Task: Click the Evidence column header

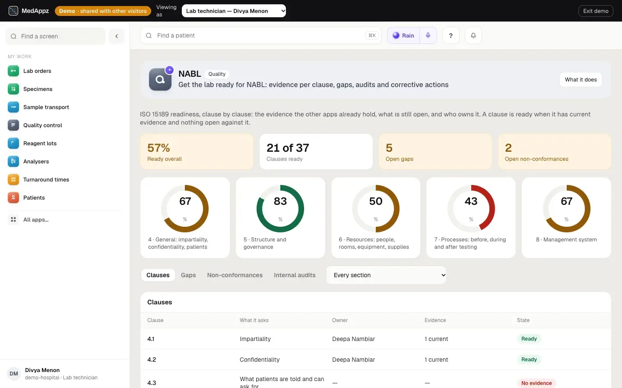Action: (x=435, y=320)
